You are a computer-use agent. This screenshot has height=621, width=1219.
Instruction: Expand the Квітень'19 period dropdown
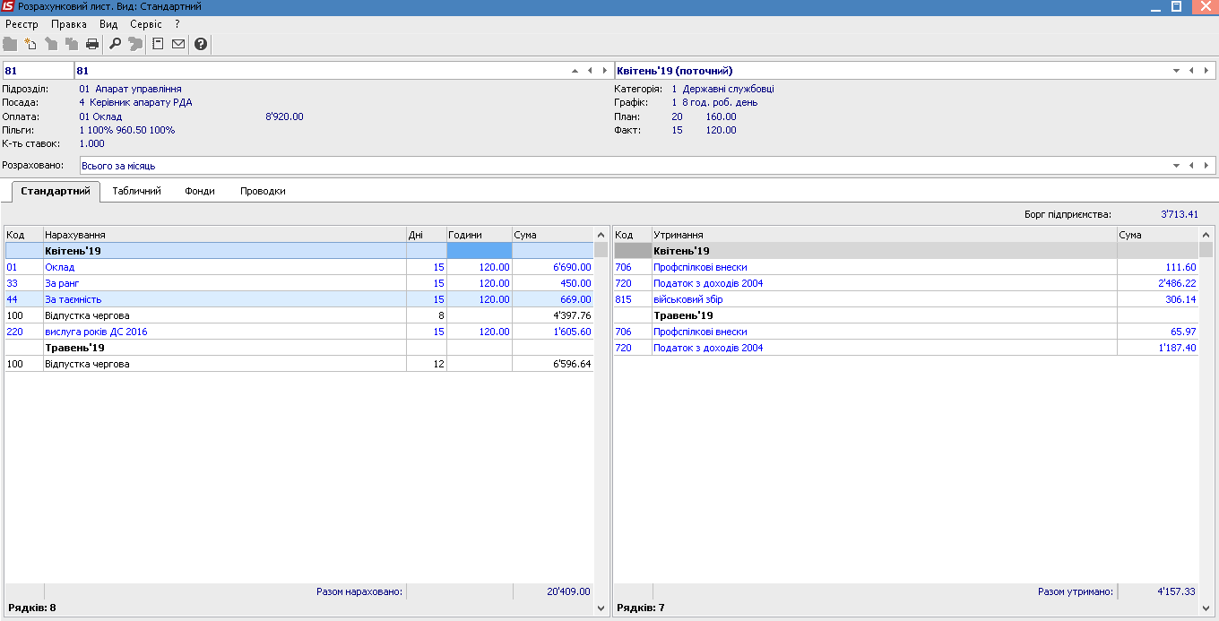click(x=1177, y=71)
